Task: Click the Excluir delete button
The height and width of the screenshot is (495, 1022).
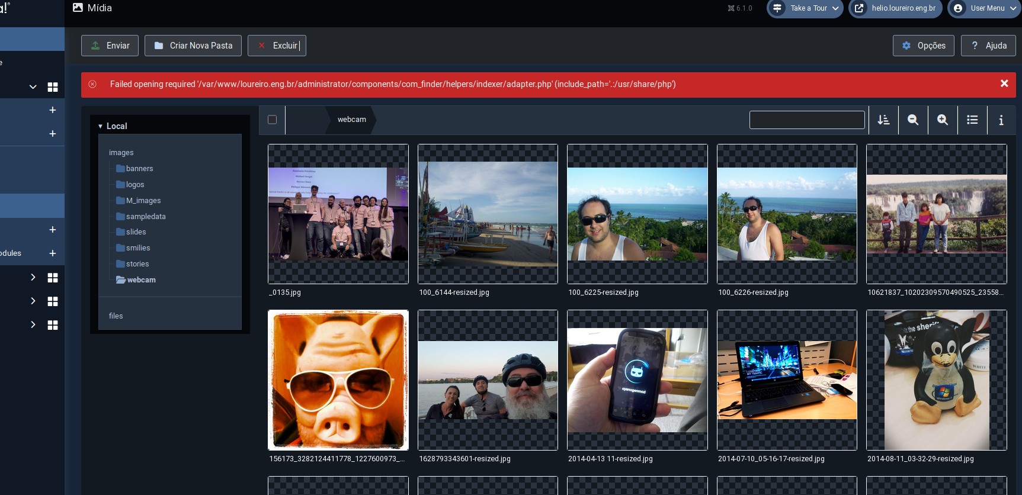Action: (277, 46)
